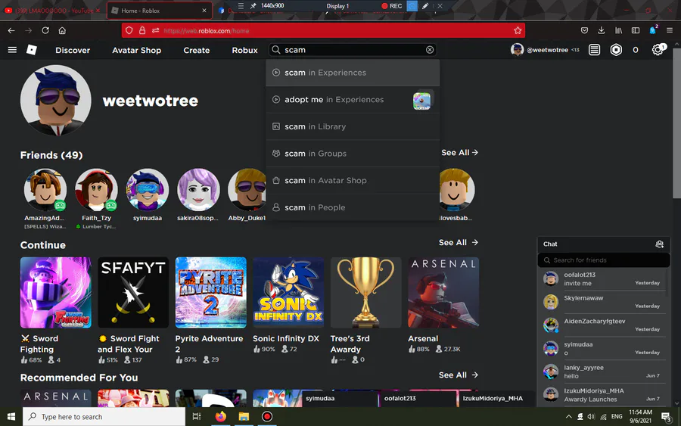Open Windows Start button

click(x=11, y=416)
